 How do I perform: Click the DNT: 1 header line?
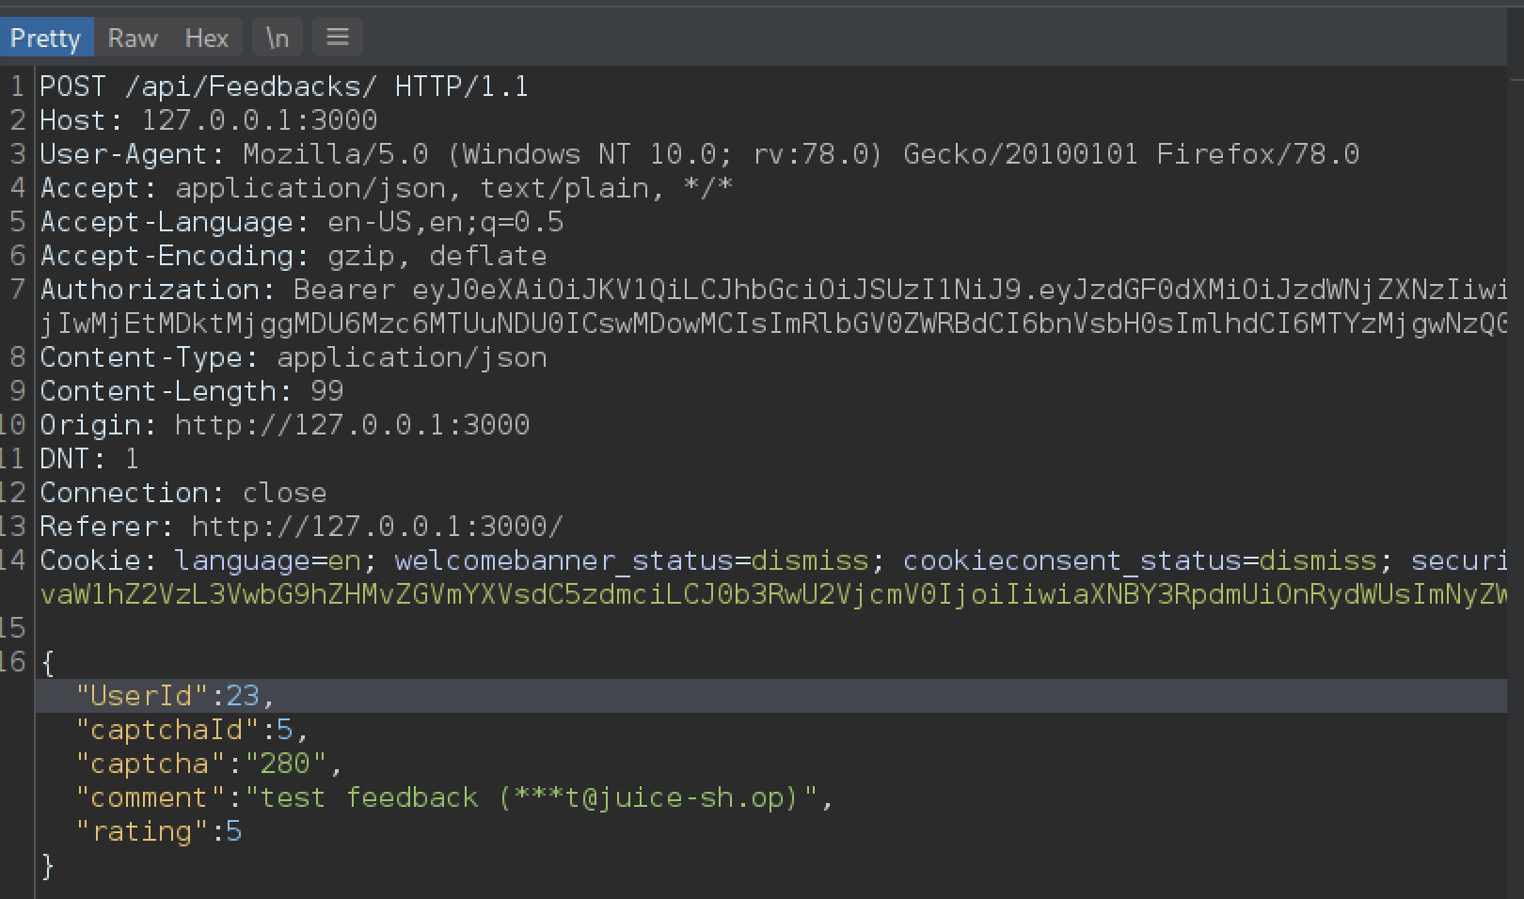click(89, 459)
